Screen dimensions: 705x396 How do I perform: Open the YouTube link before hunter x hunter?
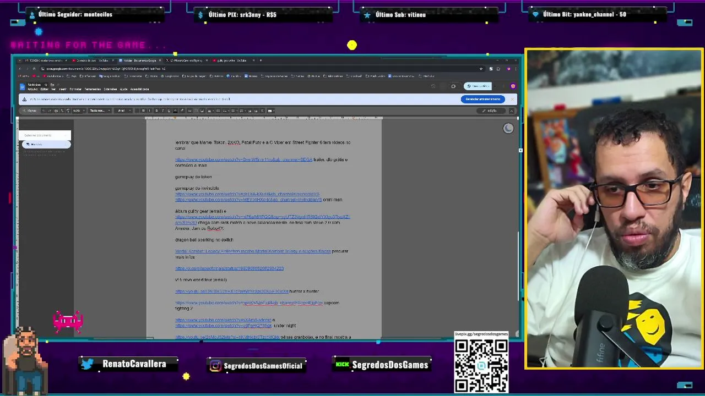tap(231, 291)
